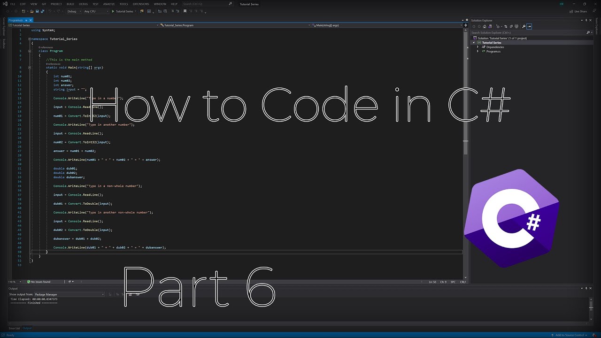Toggle word wrap in the Output panel
The width and height of the screenshot is (601, 338).
(x=137, y=294)
